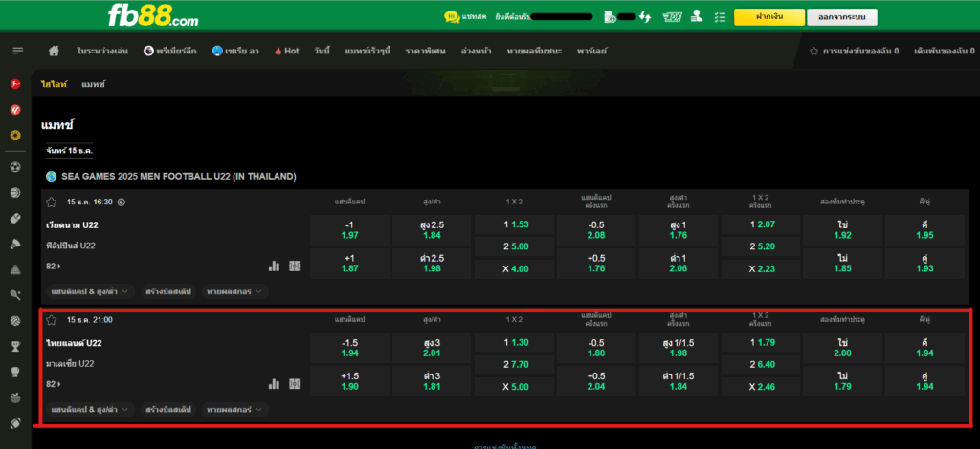Expand ทายผลสกอร์ dropdown under Vietnam match
This screenshot has width=980, height=449.
235,291
